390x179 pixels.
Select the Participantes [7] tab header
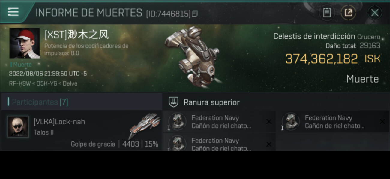click(x=40, y=102)
